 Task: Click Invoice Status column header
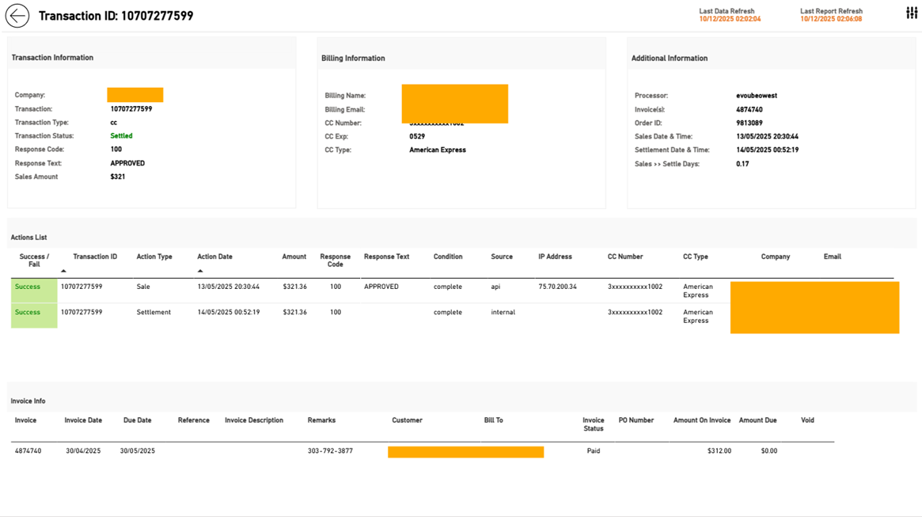[594, 424]
